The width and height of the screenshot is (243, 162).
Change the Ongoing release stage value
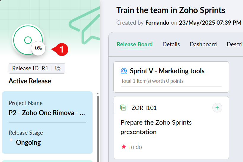[28, 142]
